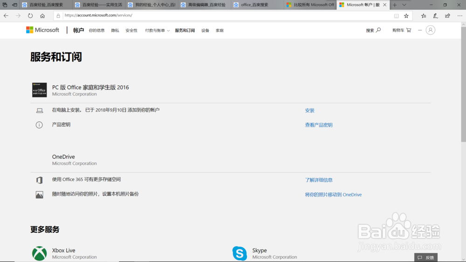Click the 反馈 feedback button
The image size is (466, 262).
pyautogui.click(x=426, y=257)
